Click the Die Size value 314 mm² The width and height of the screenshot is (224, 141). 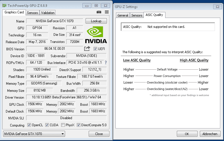(74, 35)
